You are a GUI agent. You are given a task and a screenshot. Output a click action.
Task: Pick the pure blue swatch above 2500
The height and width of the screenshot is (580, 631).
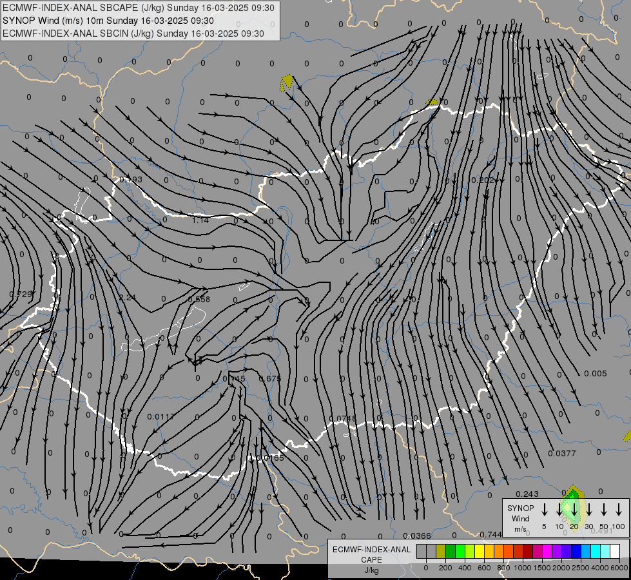[x=576, y=552]
